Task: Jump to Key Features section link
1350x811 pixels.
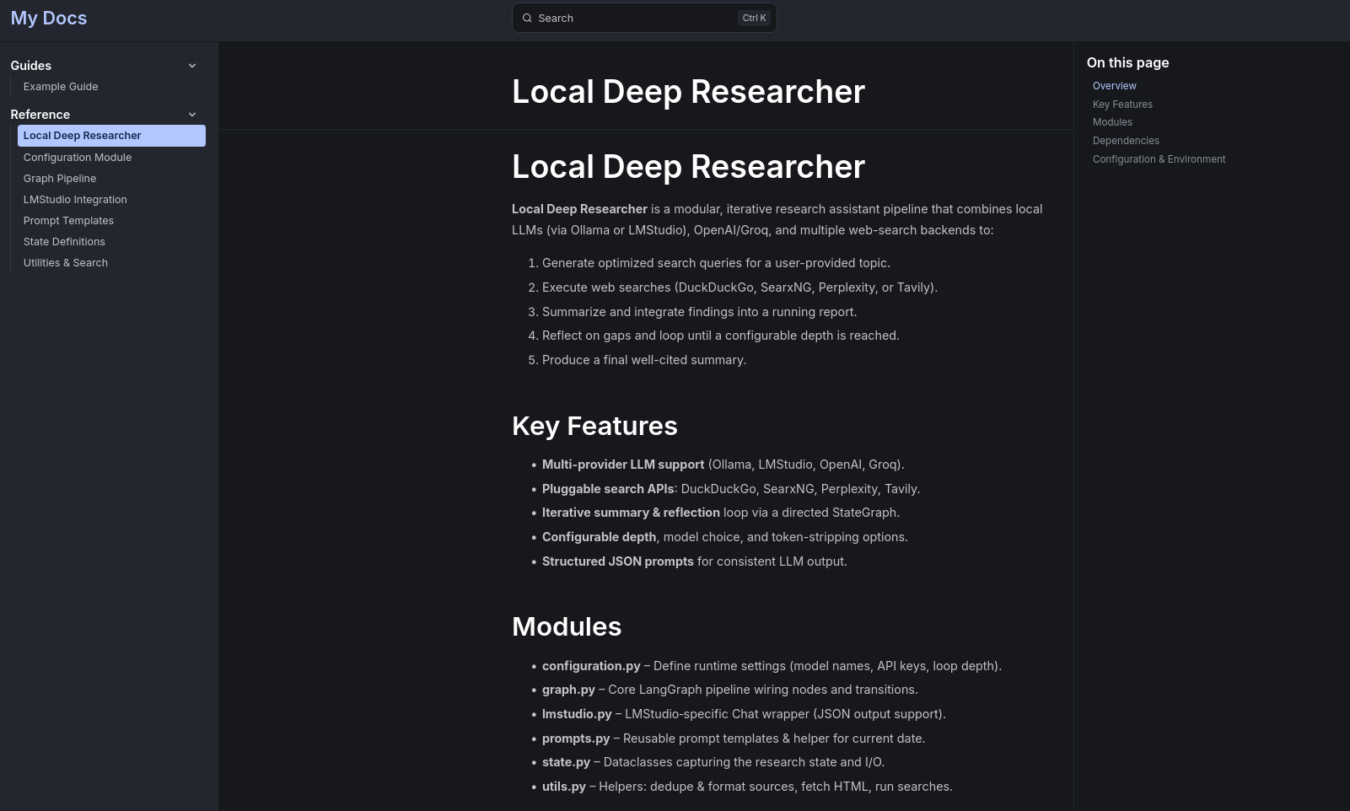Action: pyautogui.click(x=1122, y=105)
